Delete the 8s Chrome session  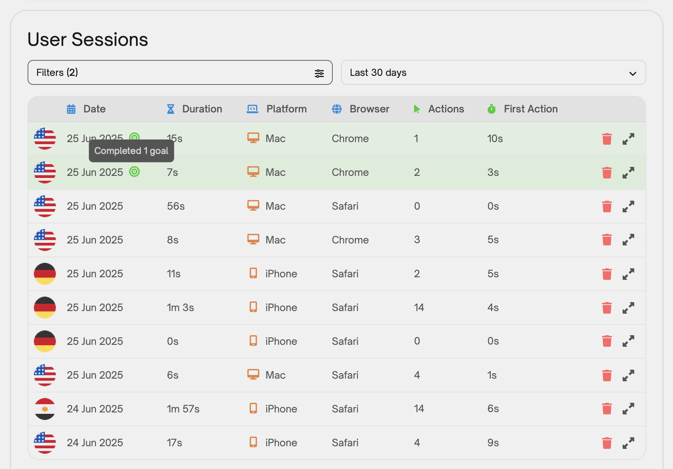click(607, 240)
